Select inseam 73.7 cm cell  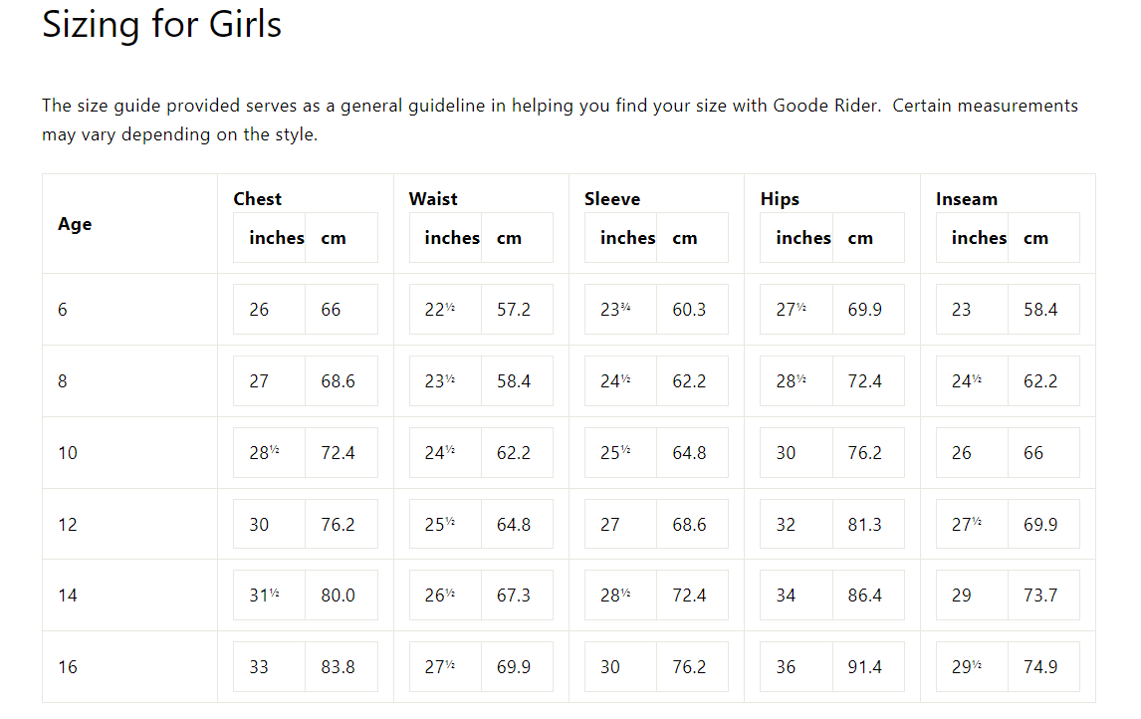[x=1043, y=596]
